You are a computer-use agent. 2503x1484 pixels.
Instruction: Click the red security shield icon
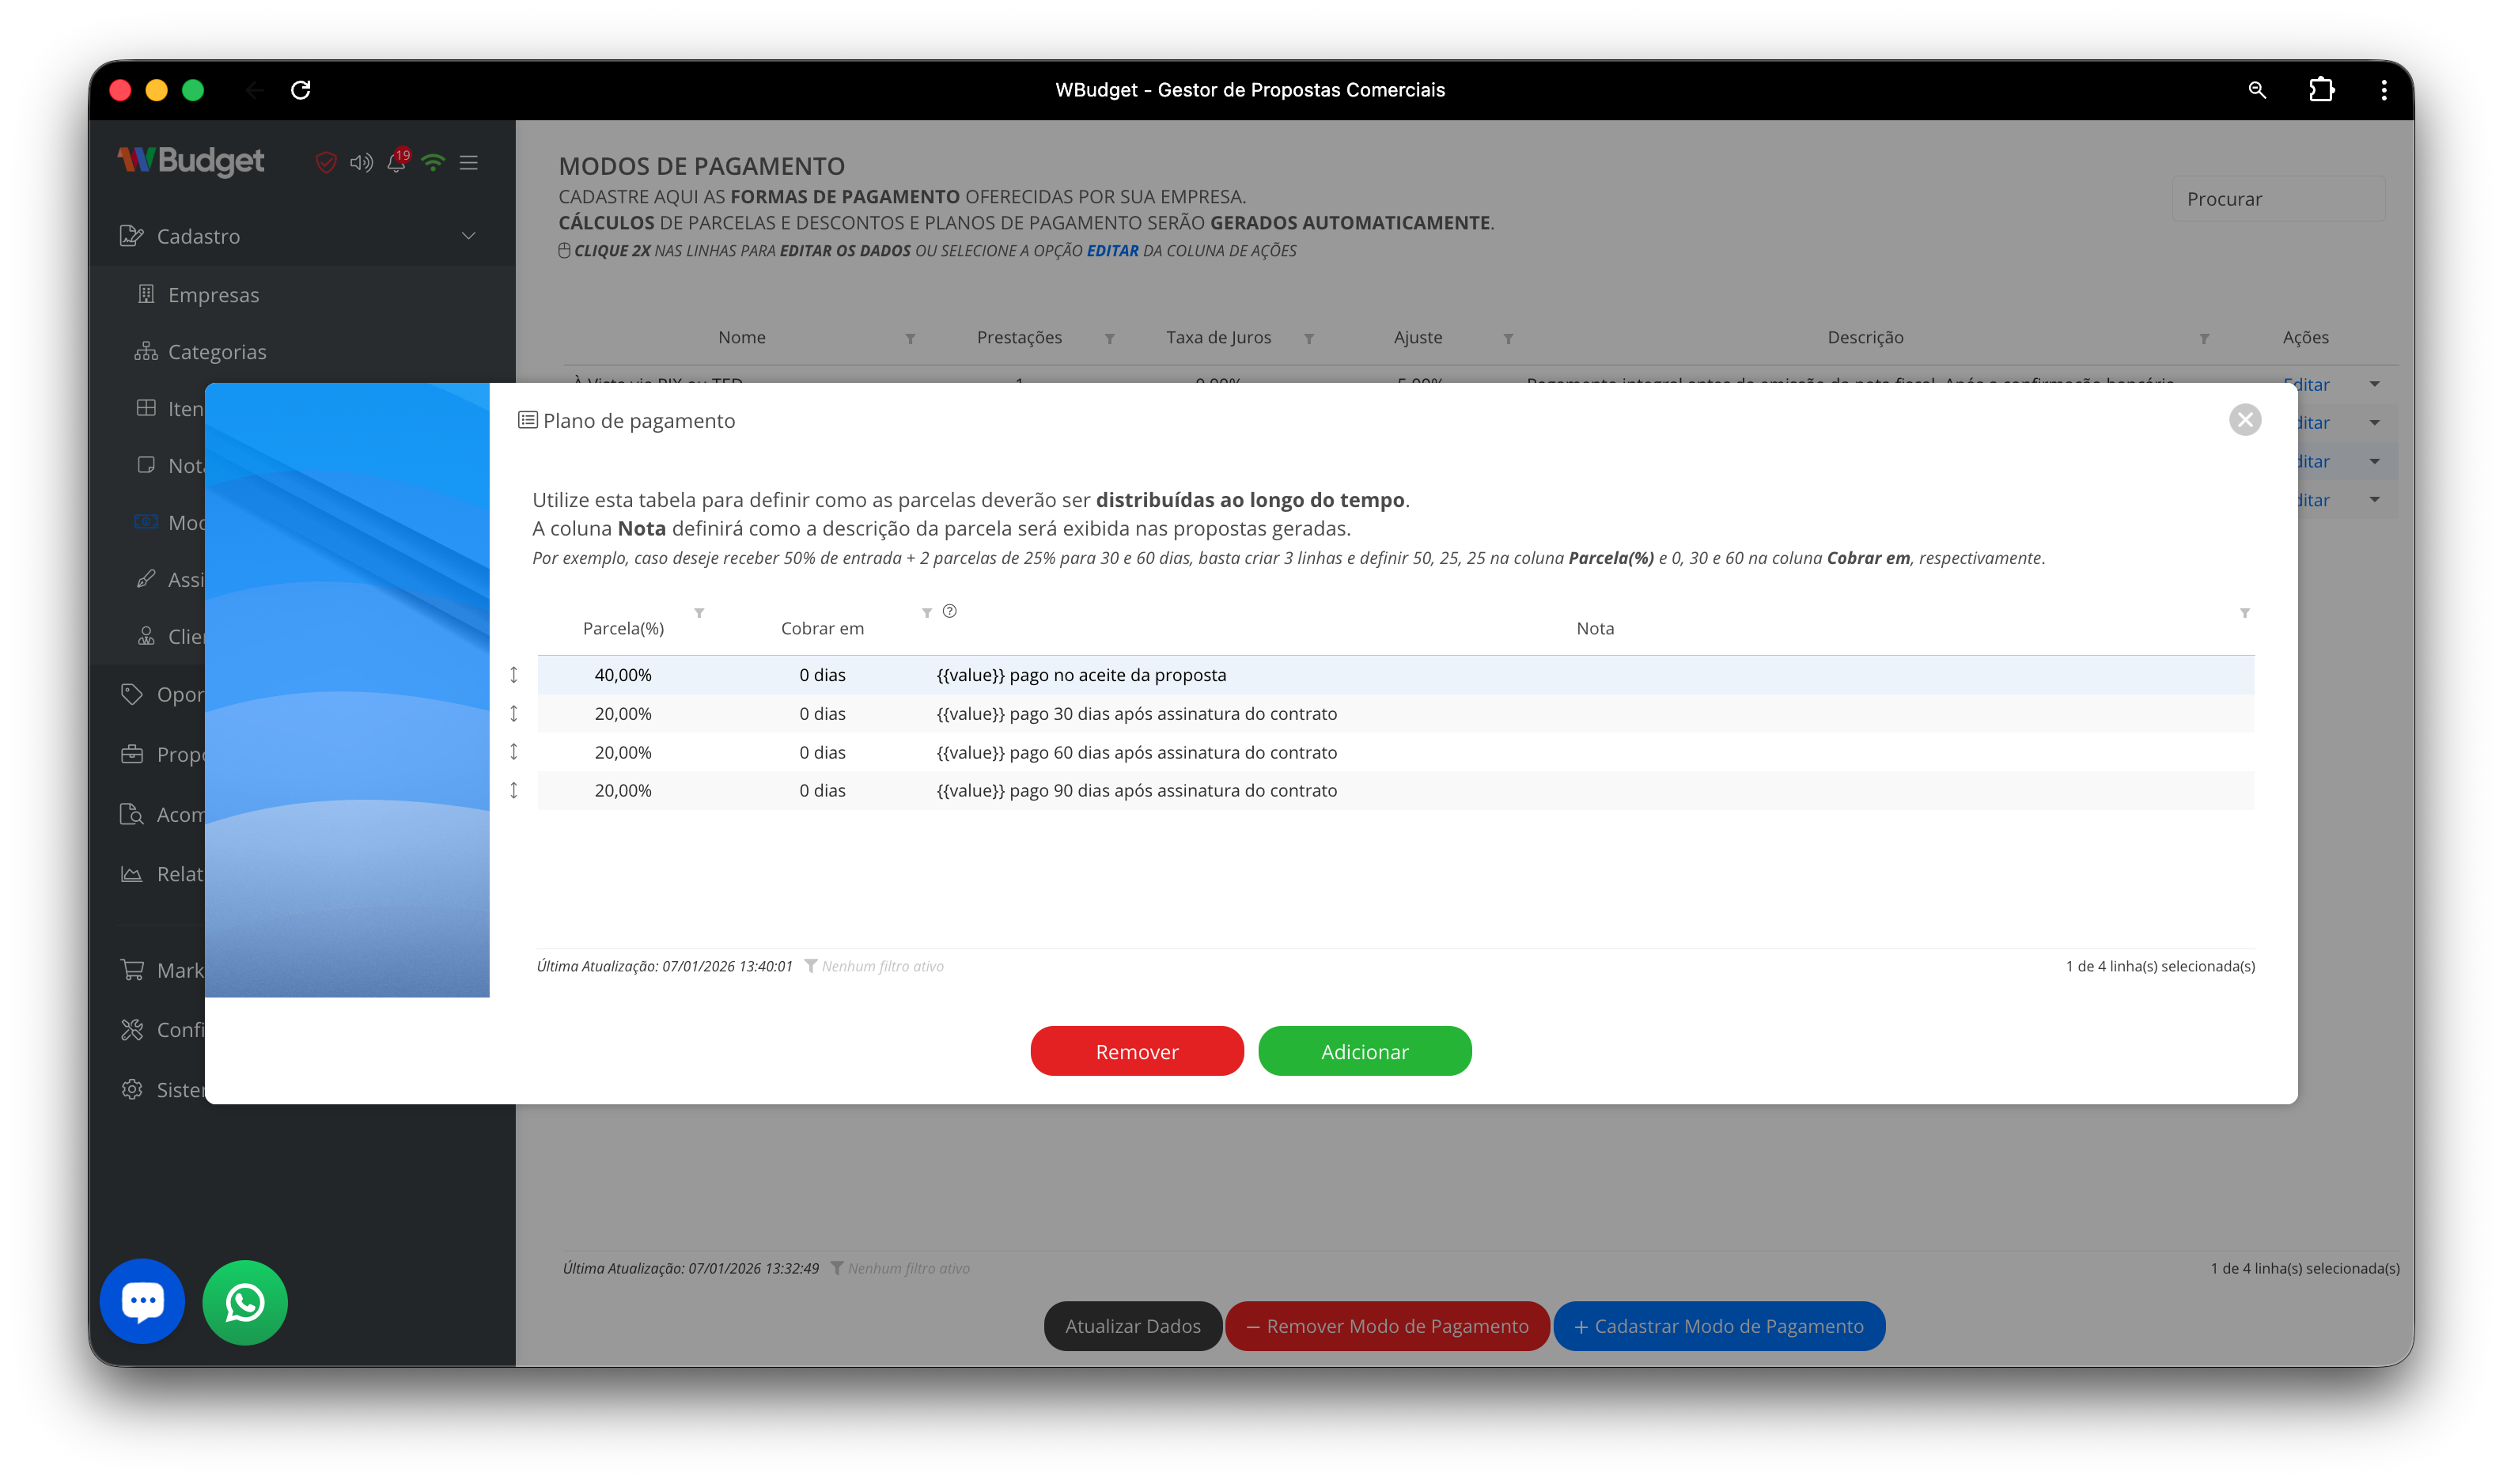pyautogui.click(x=326, y=162)
